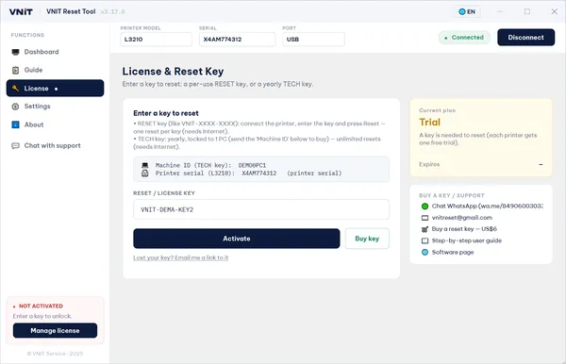Click the Printer Model field showing L3210

[x=156, y=40]
